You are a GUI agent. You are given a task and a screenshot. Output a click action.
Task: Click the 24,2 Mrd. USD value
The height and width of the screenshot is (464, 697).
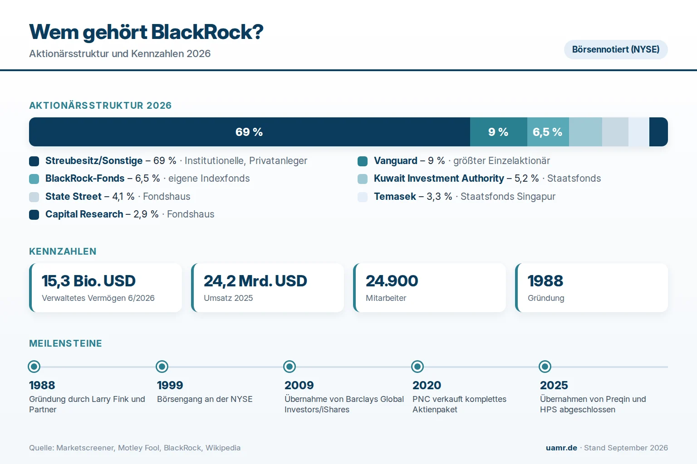255,281
